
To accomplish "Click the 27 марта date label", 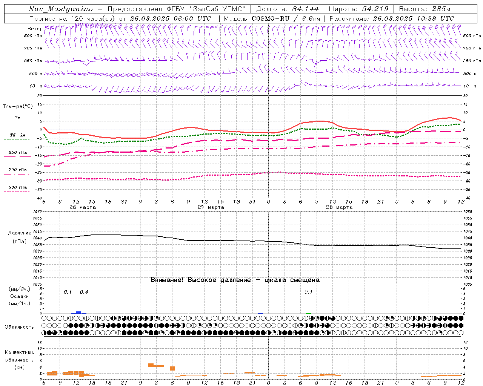I will (x=211, y=207).
